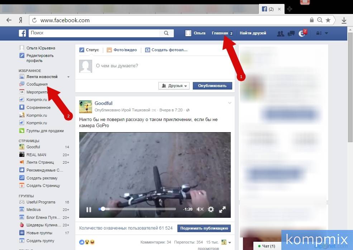Screen dimensions: 353x250
Task: Open Группы для продажи
Action: [x=42, y=131]
